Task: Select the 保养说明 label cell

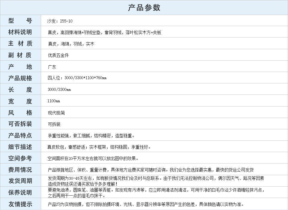Action: click(20, 192)
